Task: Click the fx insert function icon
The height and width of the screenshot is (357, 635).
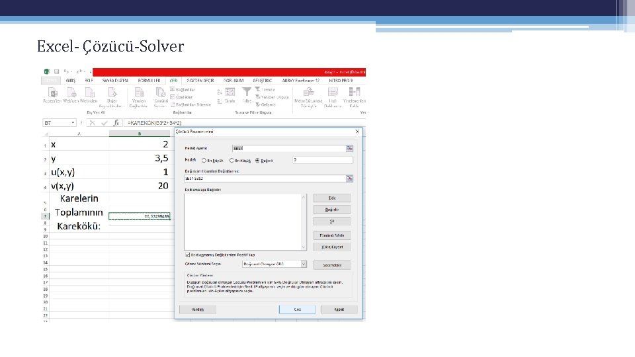Action: coord(116,123)
